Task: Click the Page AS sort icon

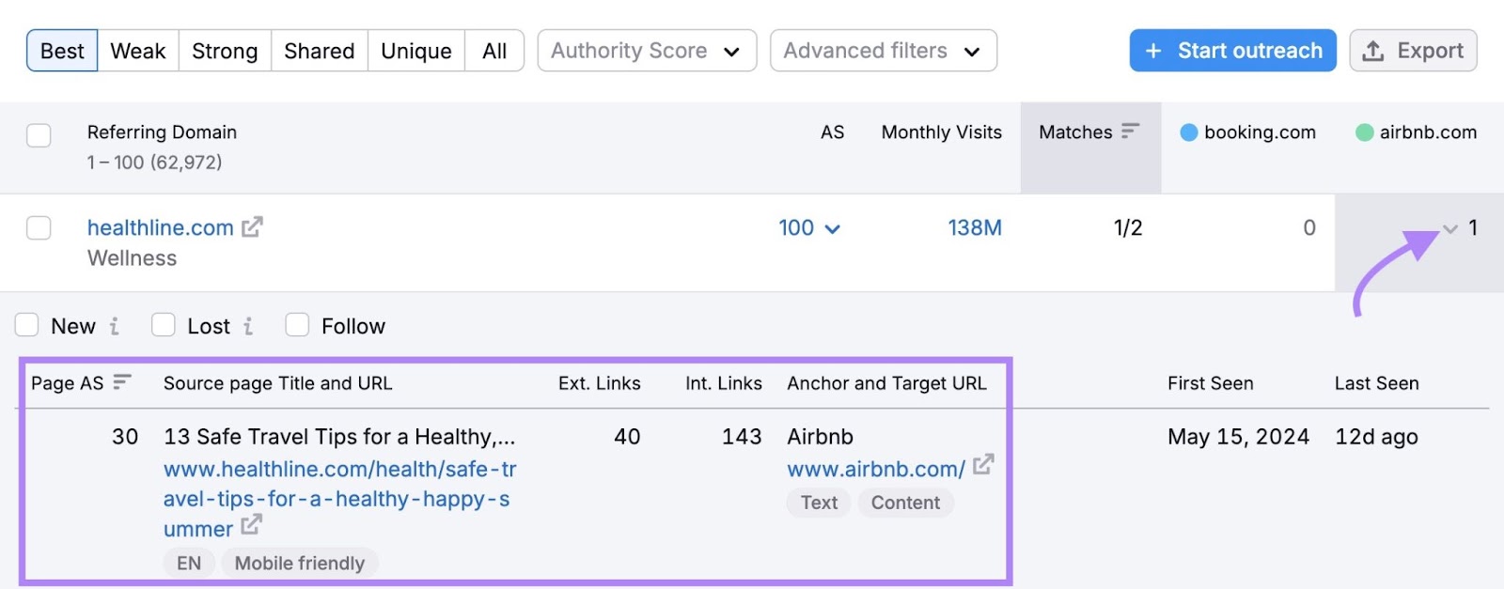Action: click(x=122, y=382)
